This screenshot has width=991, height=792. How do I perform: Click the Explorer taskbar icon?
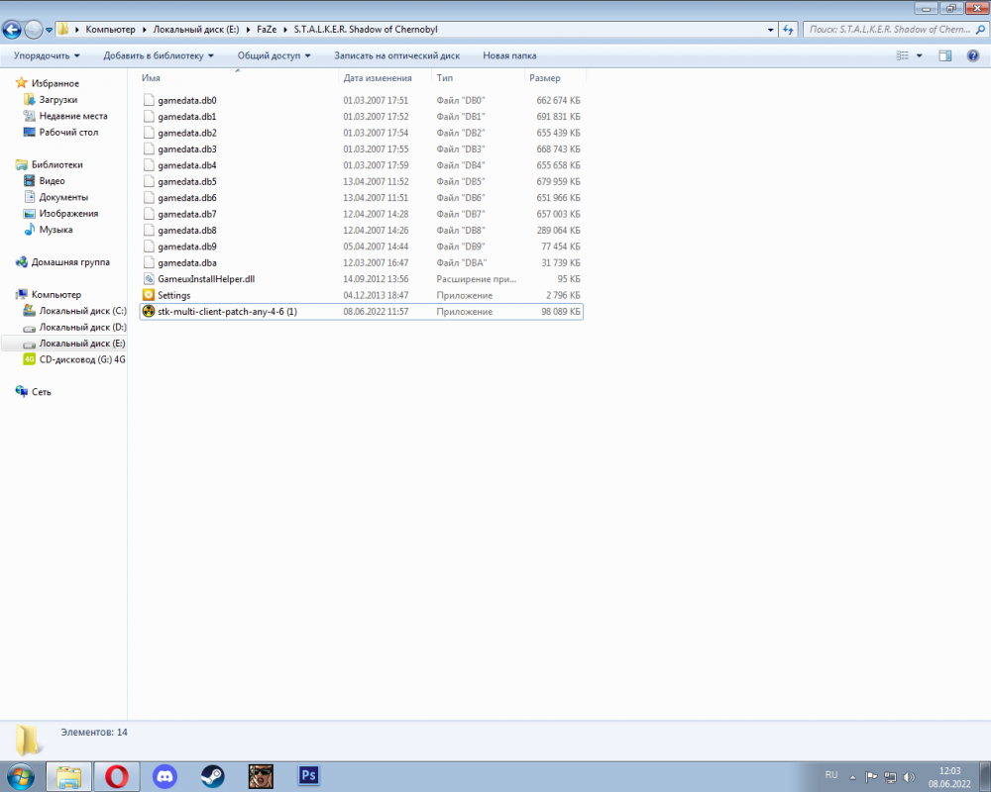69,776
